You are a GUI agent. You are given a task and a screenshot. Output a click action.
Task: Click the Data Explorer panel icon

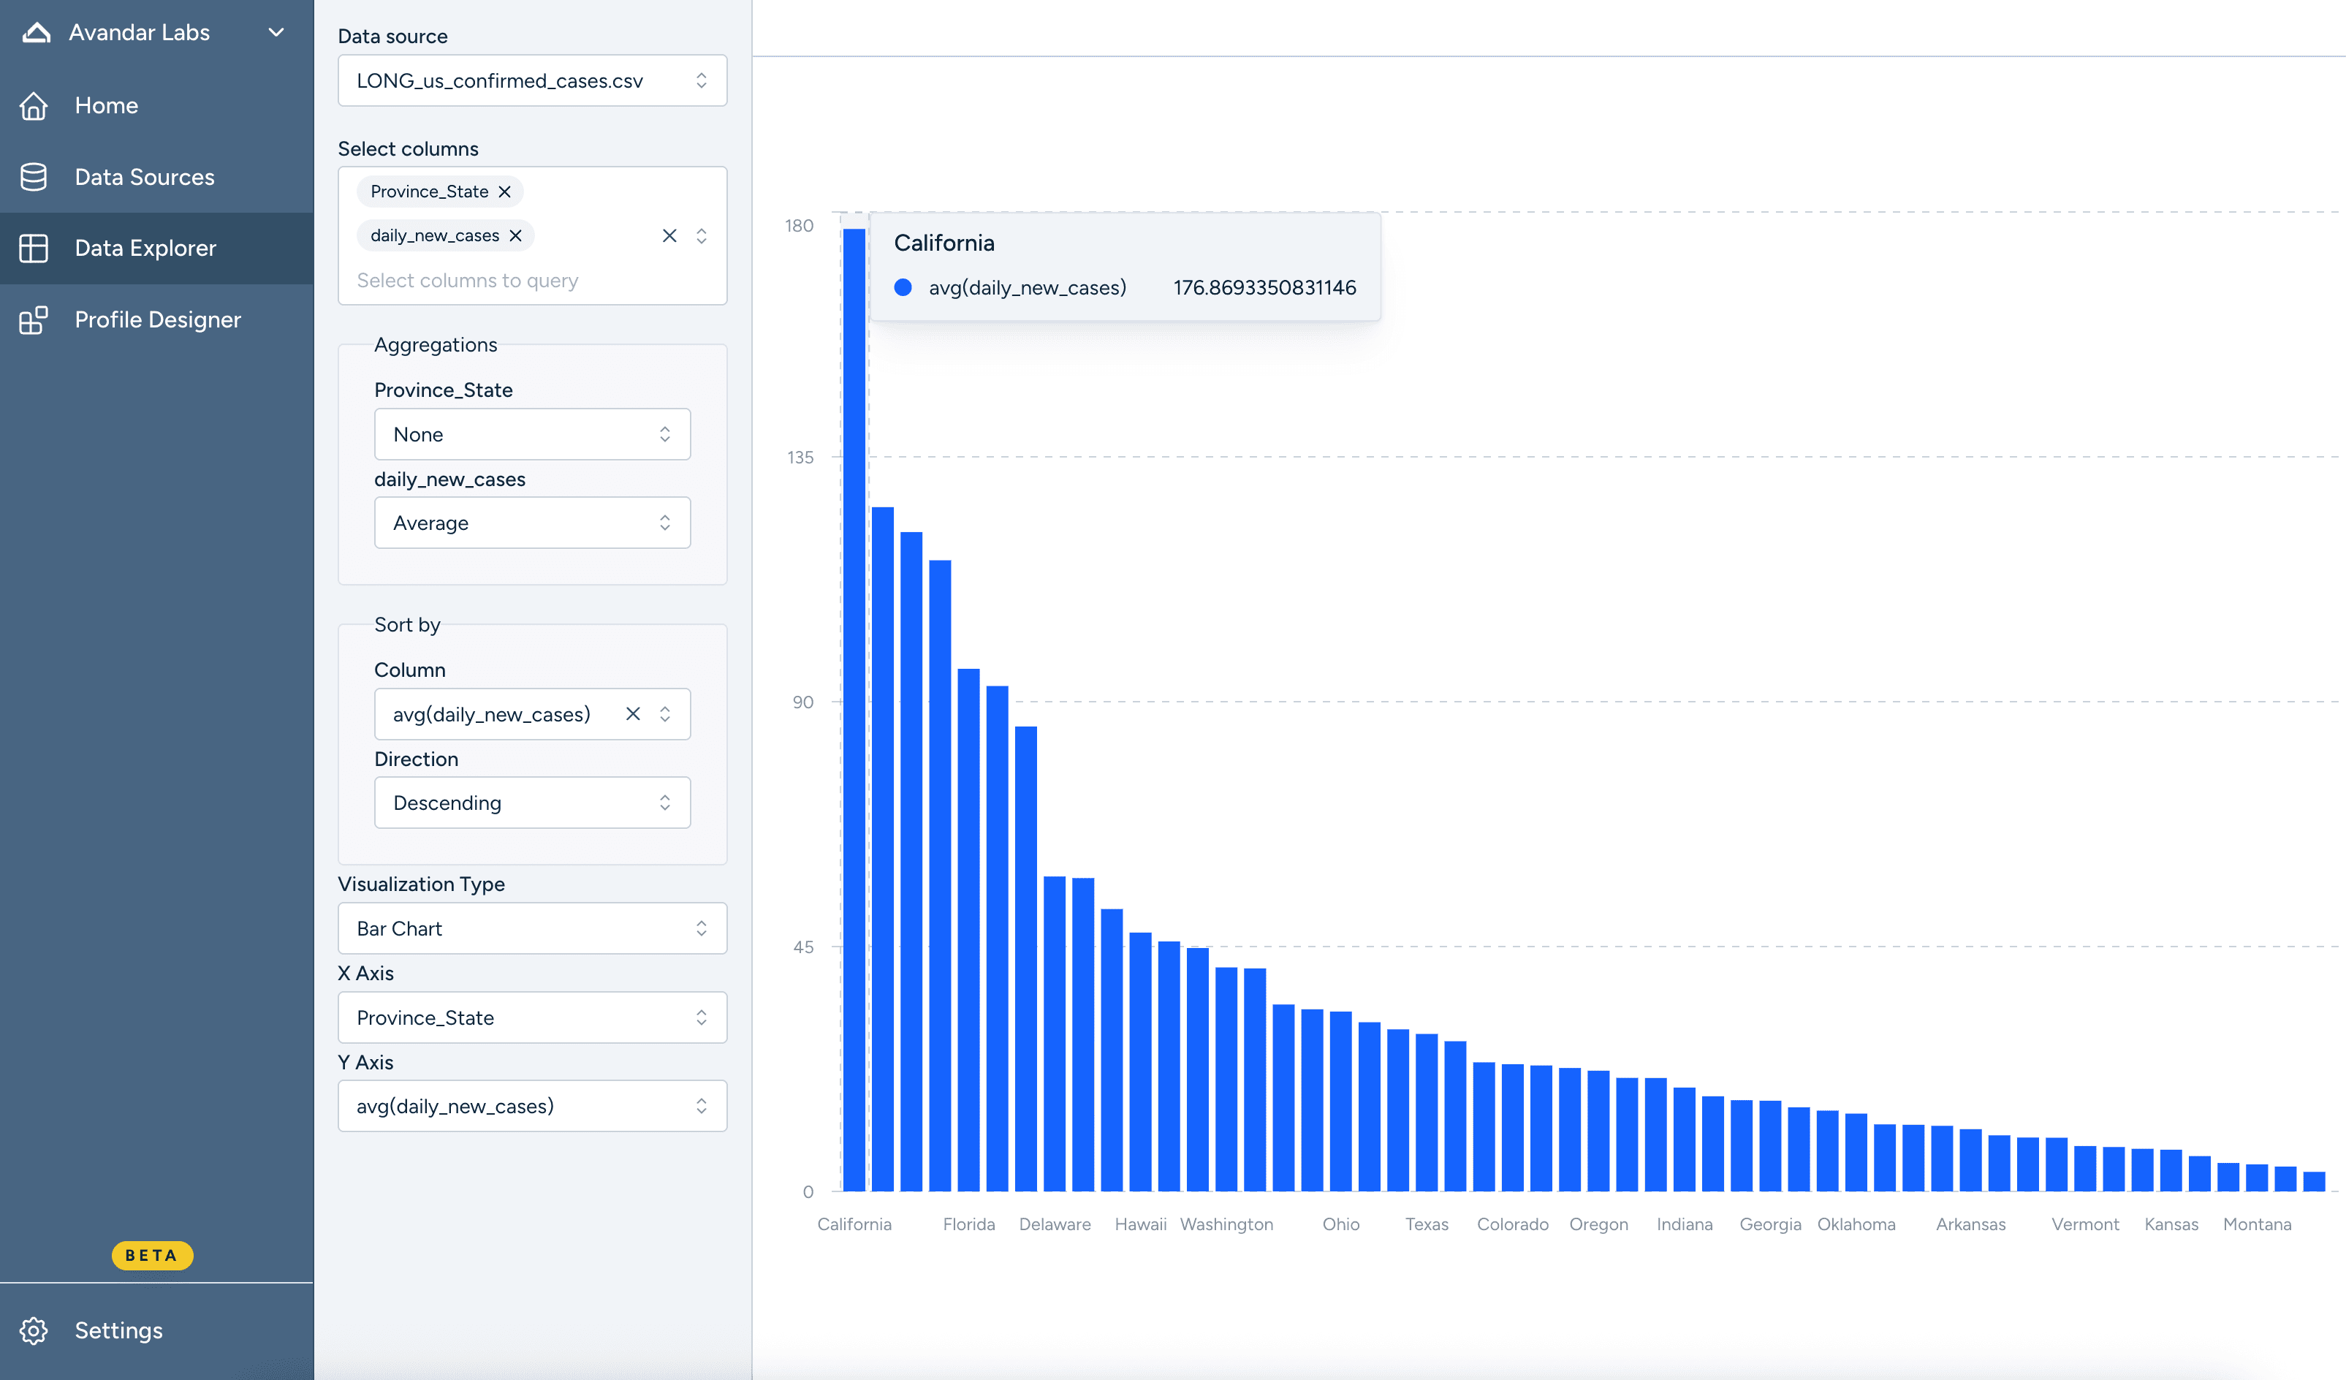[34, 248]
